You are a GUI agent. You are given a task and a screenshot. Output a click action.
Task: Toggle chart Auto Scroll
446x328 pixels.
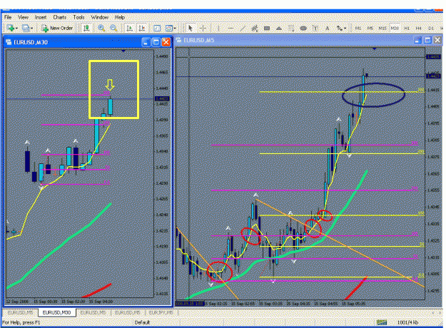129,28
